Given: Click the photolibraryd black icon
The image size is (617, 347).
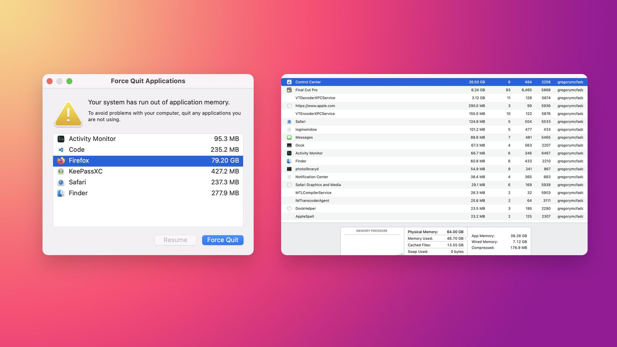Looking at the screenshot, I should click(x=289, y=169).
